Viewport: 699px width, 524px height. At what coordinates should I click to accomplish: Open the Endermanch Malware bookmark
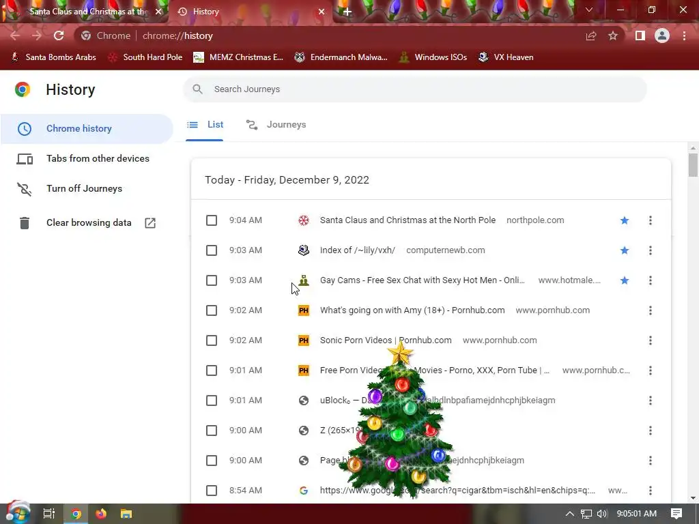[x=341, y=57]
